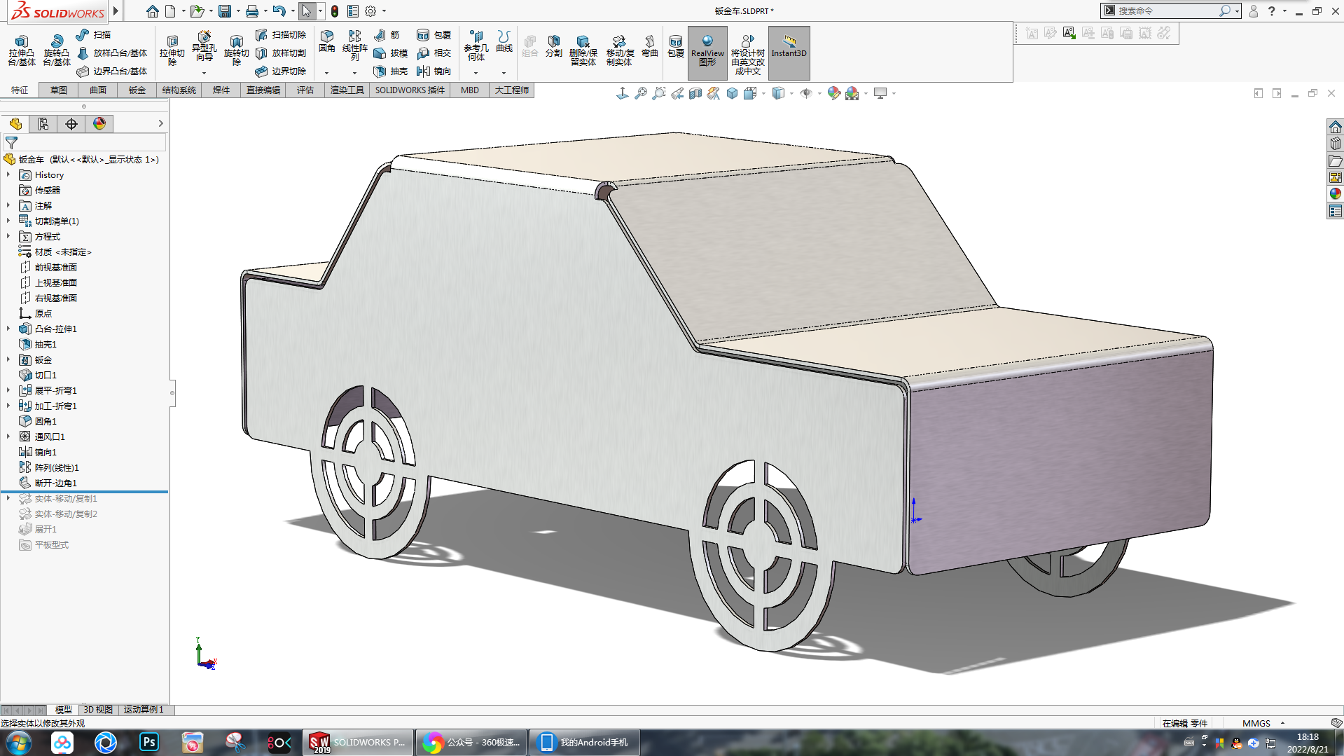Open Photoshop from the Windows taskbar
Image resolution: width=1344 pixels, height=756 pixels.
point(149,742)
